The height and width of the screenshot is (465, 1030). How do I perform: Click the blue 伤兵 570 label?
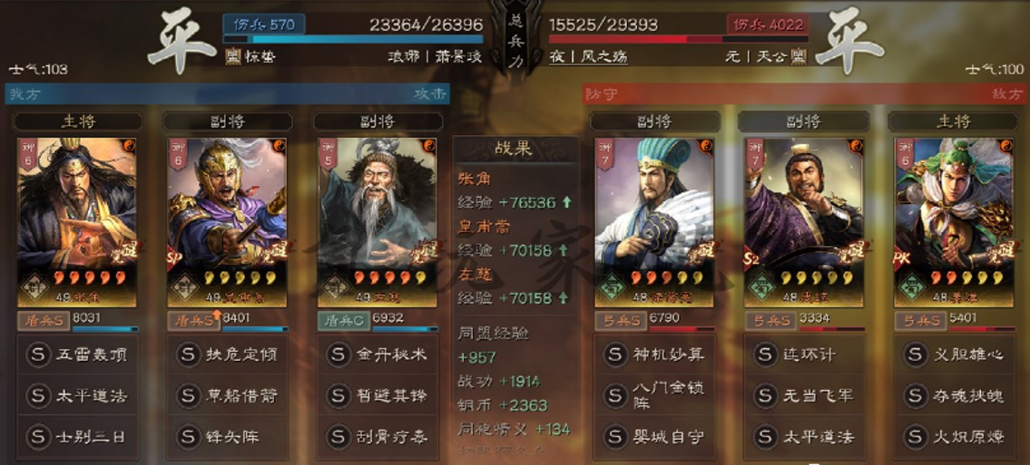click(x=263, y=24)
